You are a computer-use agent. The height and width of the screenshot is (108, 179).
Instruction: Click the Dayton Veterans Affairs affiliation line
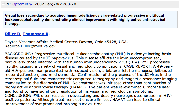(66, 42)
